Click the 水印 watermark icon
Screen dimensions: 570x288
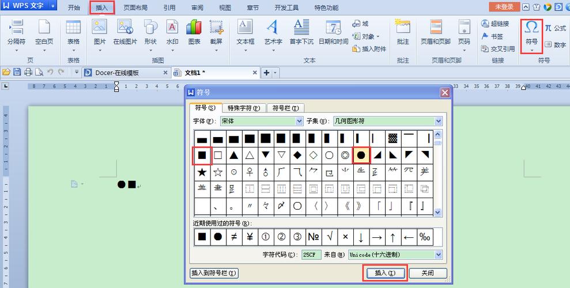[172, 27]
